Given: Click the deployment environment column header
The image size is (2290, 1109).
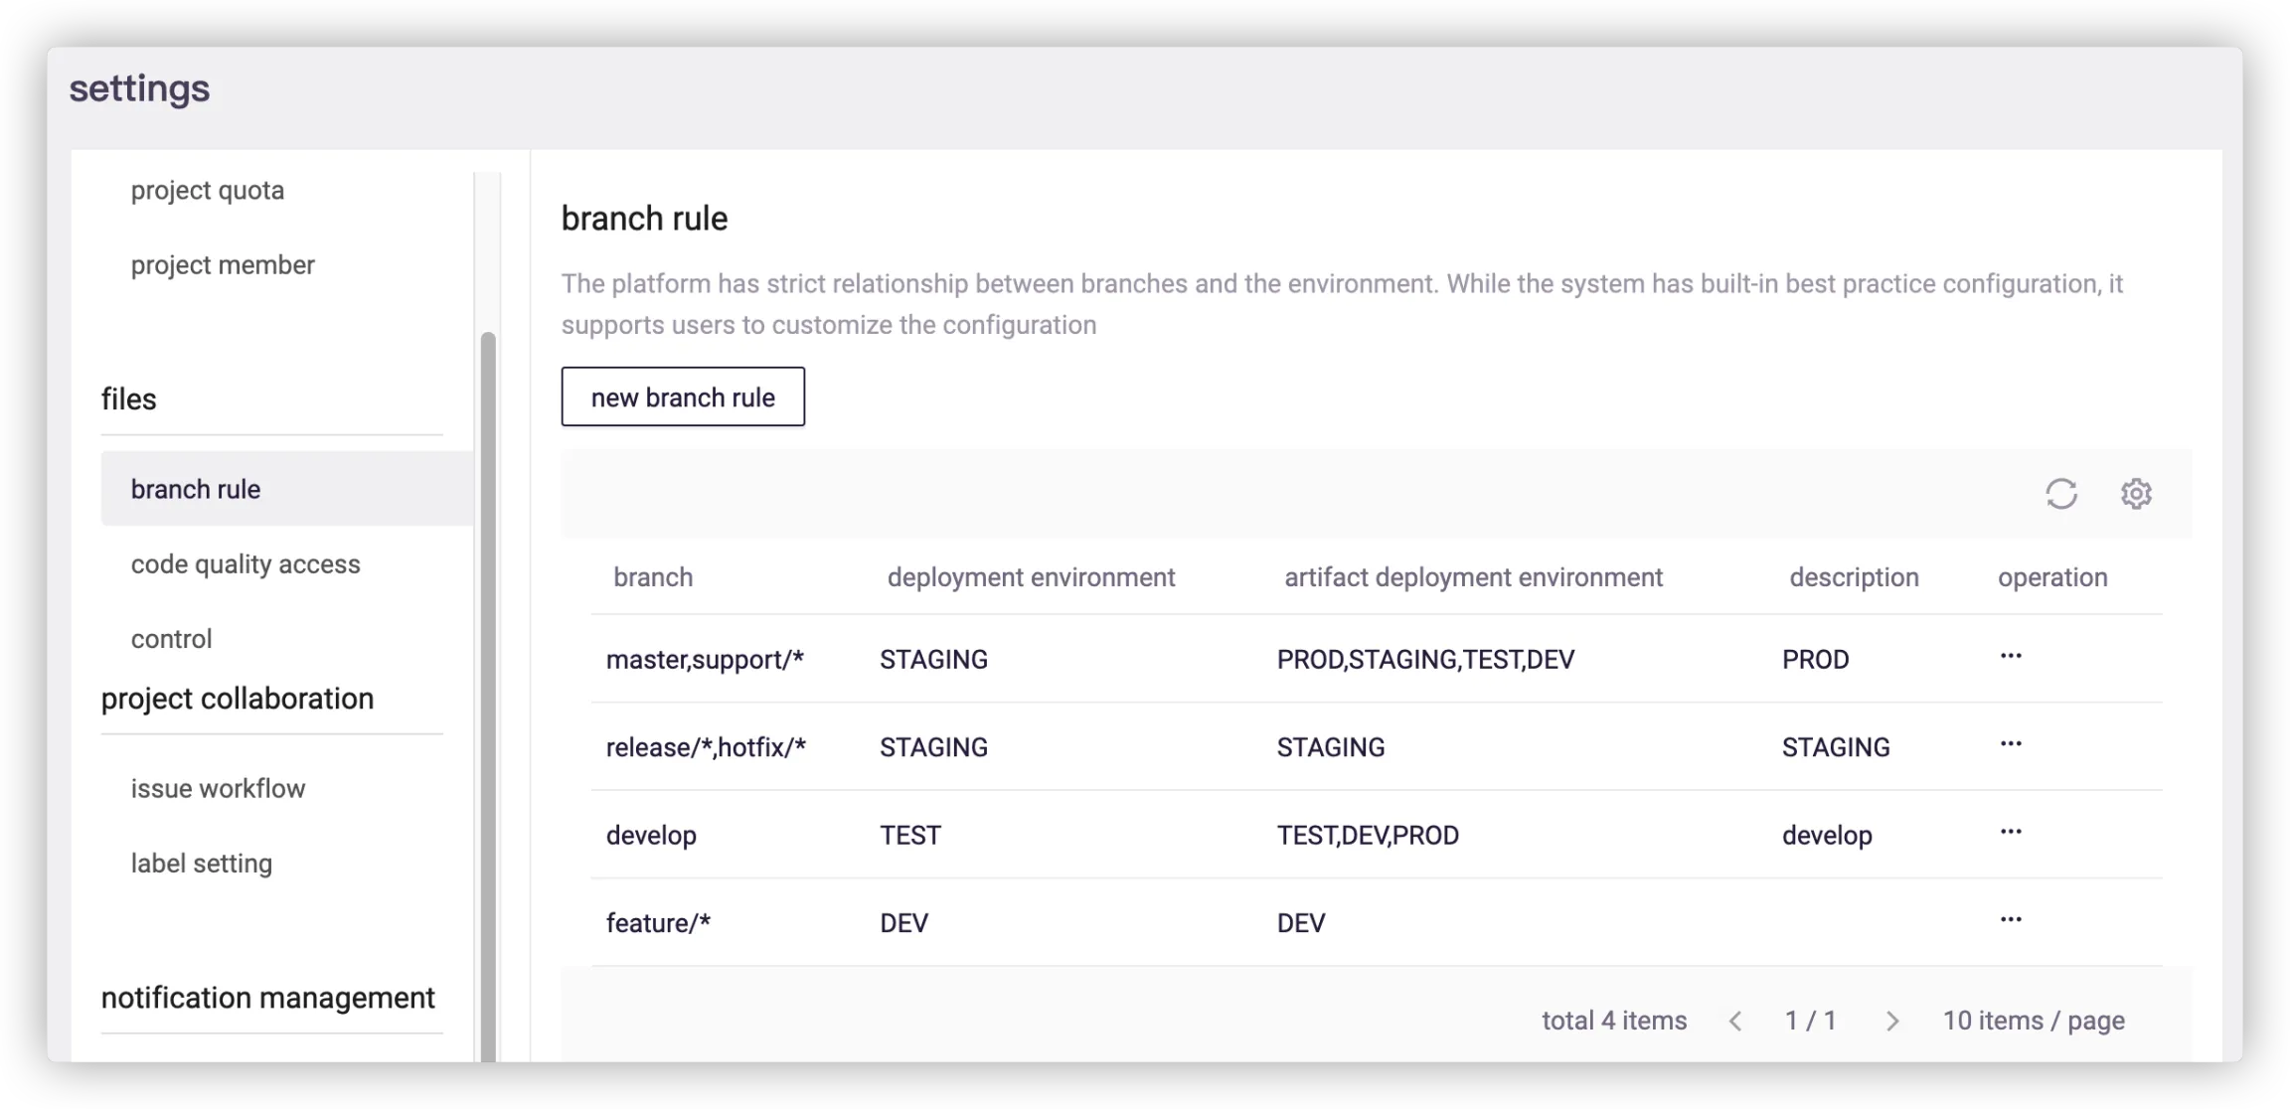Looking at the screenshot, I should coord(1031,577).
